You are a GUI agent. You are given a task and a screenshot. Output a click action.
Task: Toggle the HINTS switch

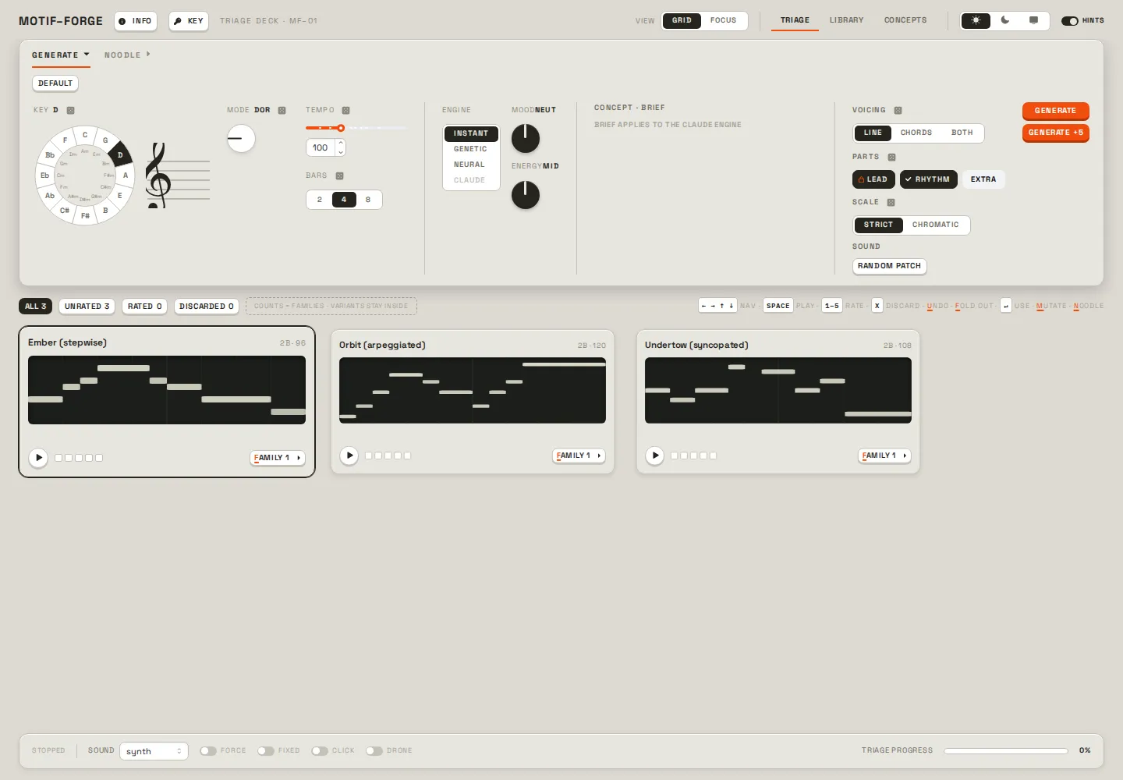coord(1069,21)
